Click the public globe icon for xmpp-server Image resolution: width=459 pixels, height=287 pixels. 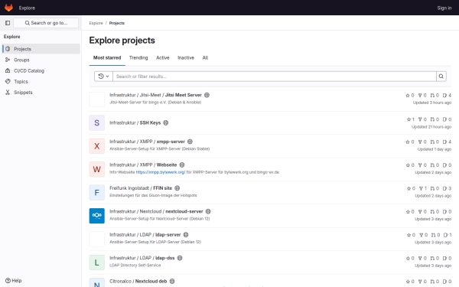[x=190, y=142]
